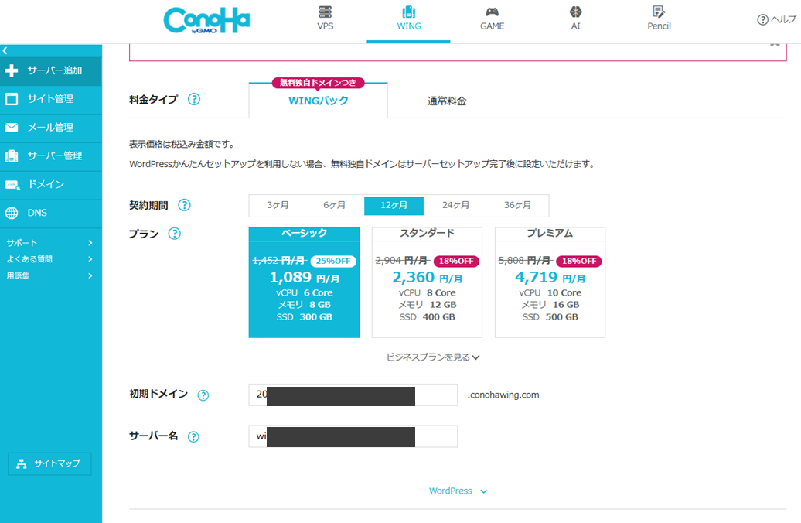Click the サーバー追加 sidebar label
This screenshot has height=523, width=801.
click(x=55, y=70)
